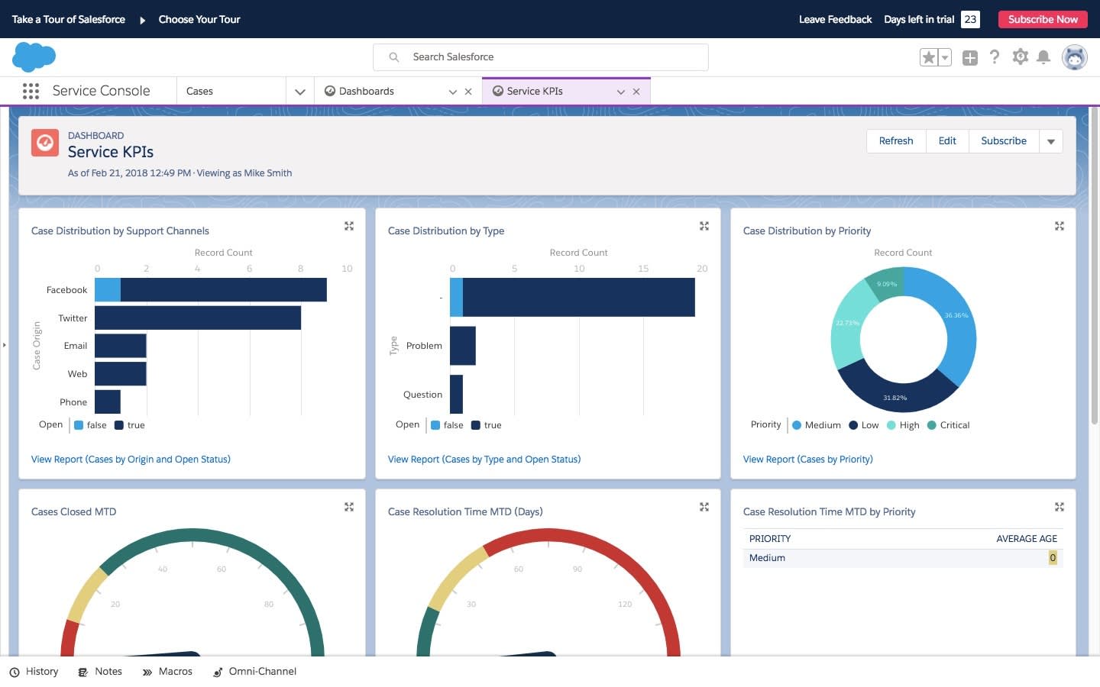1100x687 pixels.
Task: Expand the Cases Closed MTD chart
Action: [349, 507]
